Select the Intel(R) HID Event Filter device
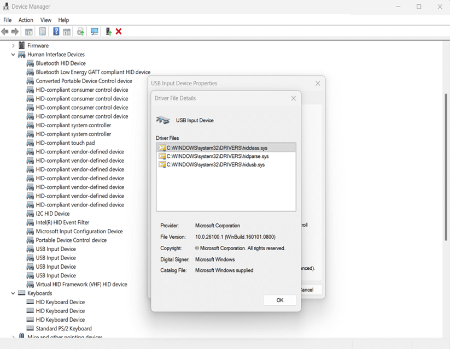Viewport: 450px width, 349px height. coord(62,223)
